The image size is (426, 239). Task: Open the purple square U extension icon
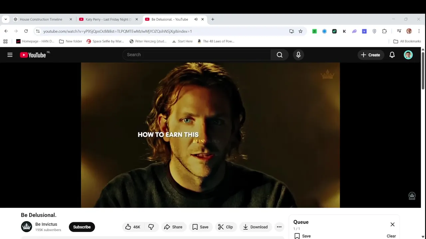[364, 31]
